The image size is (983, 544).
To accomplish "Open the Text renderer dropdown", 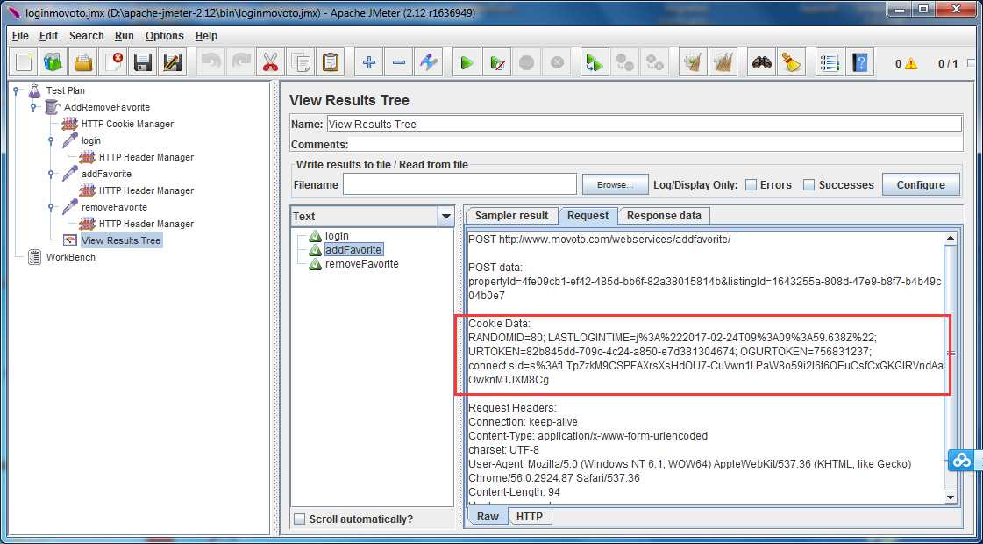I will pyautogui.click(x=445, y=217).
